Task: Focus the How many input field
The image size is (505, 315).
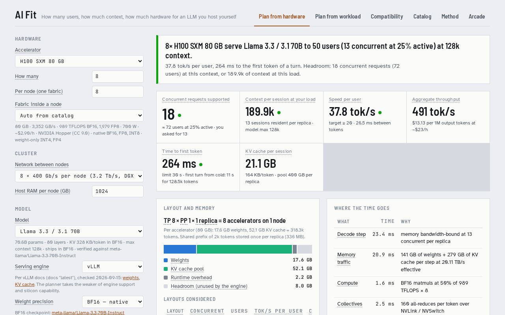Action: point(118,76)
